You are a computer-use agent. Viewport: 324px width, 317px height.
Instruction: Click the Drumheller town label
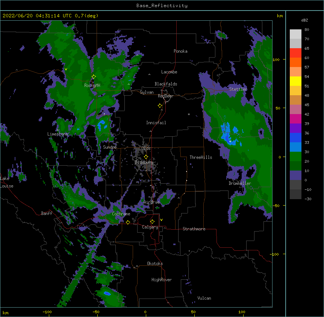[x=240, y=183]
